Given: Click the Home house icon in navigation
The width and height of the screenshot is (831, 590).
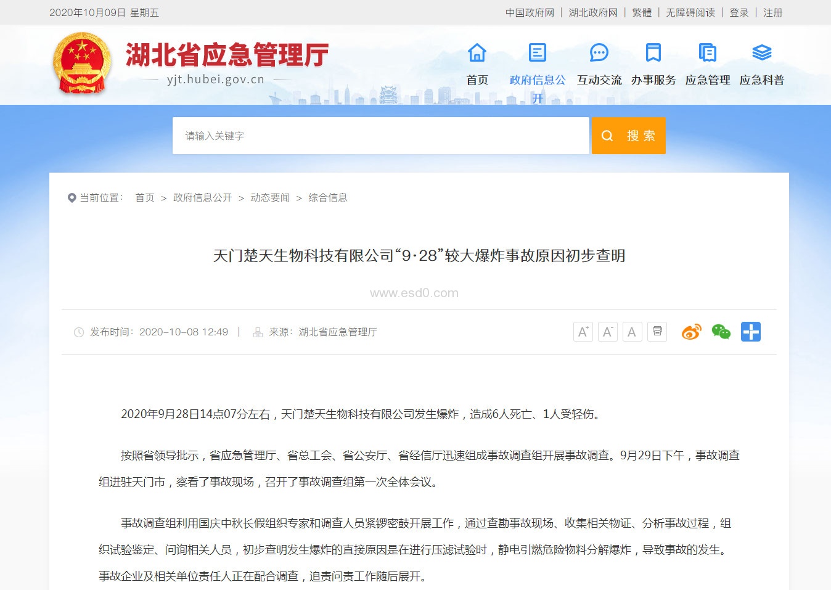Looking at the screenshot, I should click(x=477, y=53).
